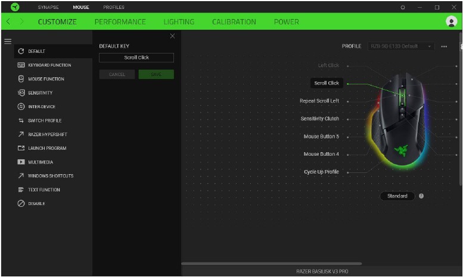Click the Inter-Device icon
The width and height of the screenshot is (463, 277).
click(x=21, y=106)
